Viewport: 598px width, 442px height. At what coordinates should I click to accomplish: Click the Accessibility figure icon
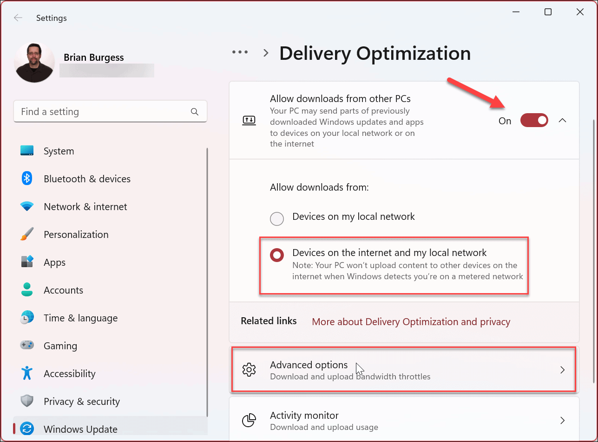click(27, 373)
